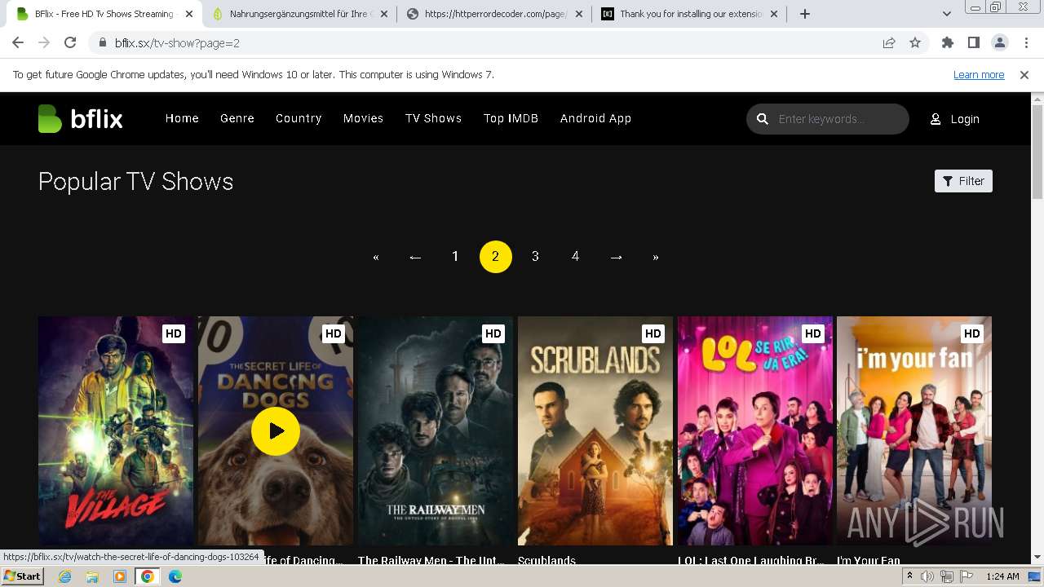Open the Filter button

pos(963,181)
